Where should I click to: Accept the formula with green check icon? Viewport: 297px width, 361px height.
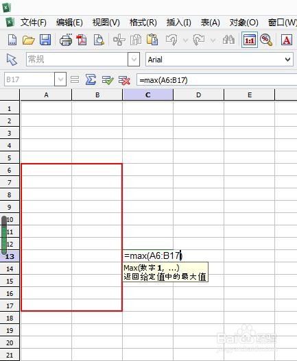[108, 80]
